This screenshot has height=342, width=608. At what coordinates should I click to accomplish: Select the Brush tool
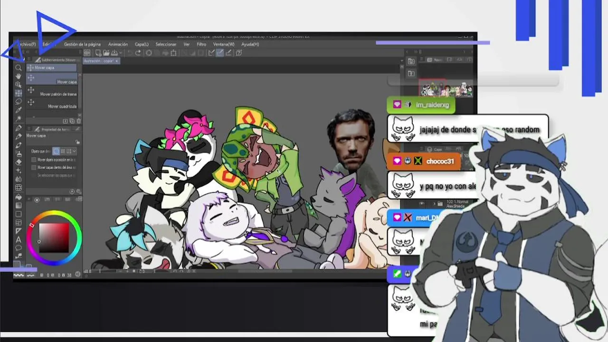coord(19,144)
